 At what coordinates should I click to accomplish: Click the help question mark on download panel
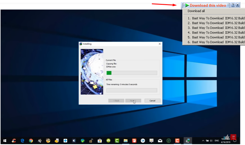pyautogui.click(x=233, y=5)
